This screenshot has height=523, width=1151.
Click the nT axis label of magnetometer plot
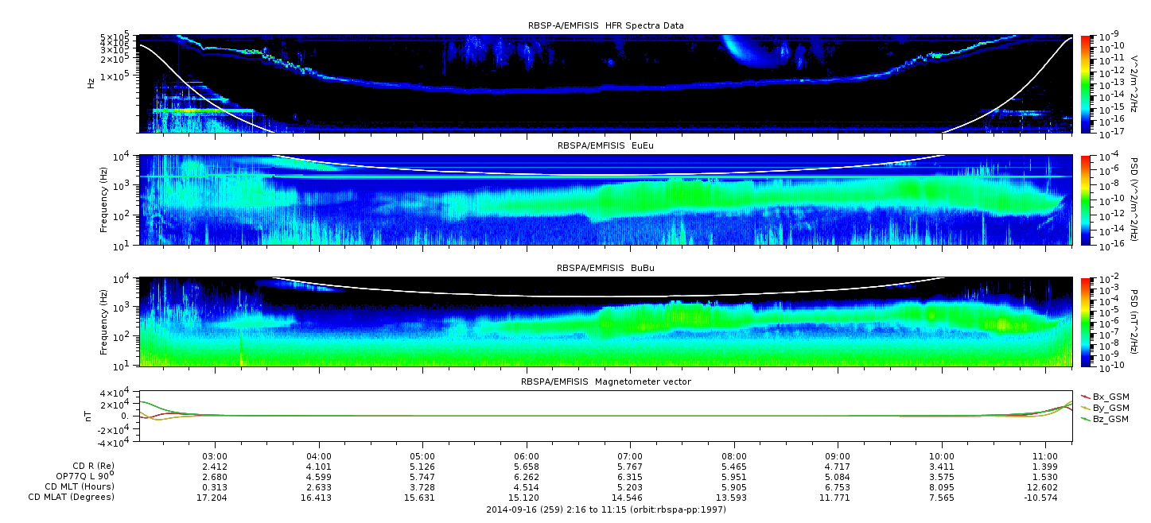tap(91, 416)
